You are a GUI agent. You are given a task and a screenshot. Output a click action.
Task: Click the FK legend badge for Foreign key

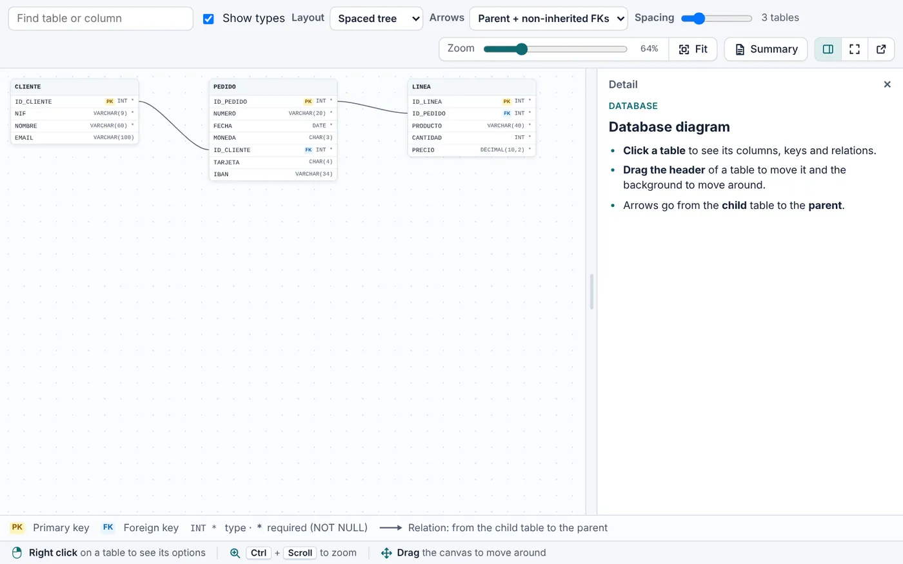point(108,527)
